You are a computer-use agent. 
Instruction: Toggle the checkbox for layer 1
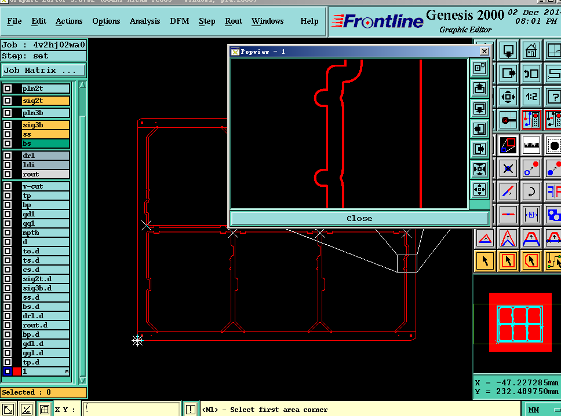(8, 371)
